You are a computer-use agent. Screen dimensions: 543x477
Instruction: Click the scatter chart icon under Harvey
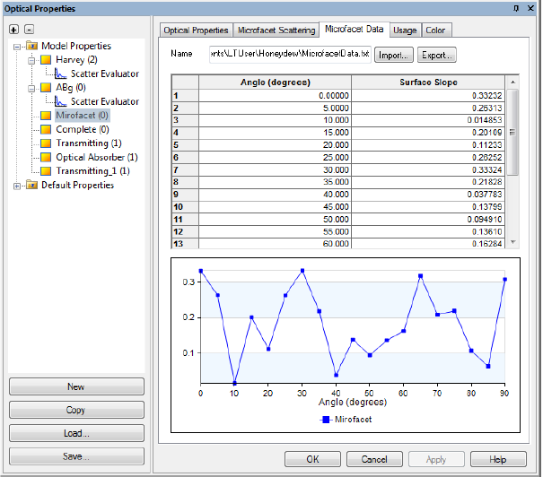pos(60,74)
